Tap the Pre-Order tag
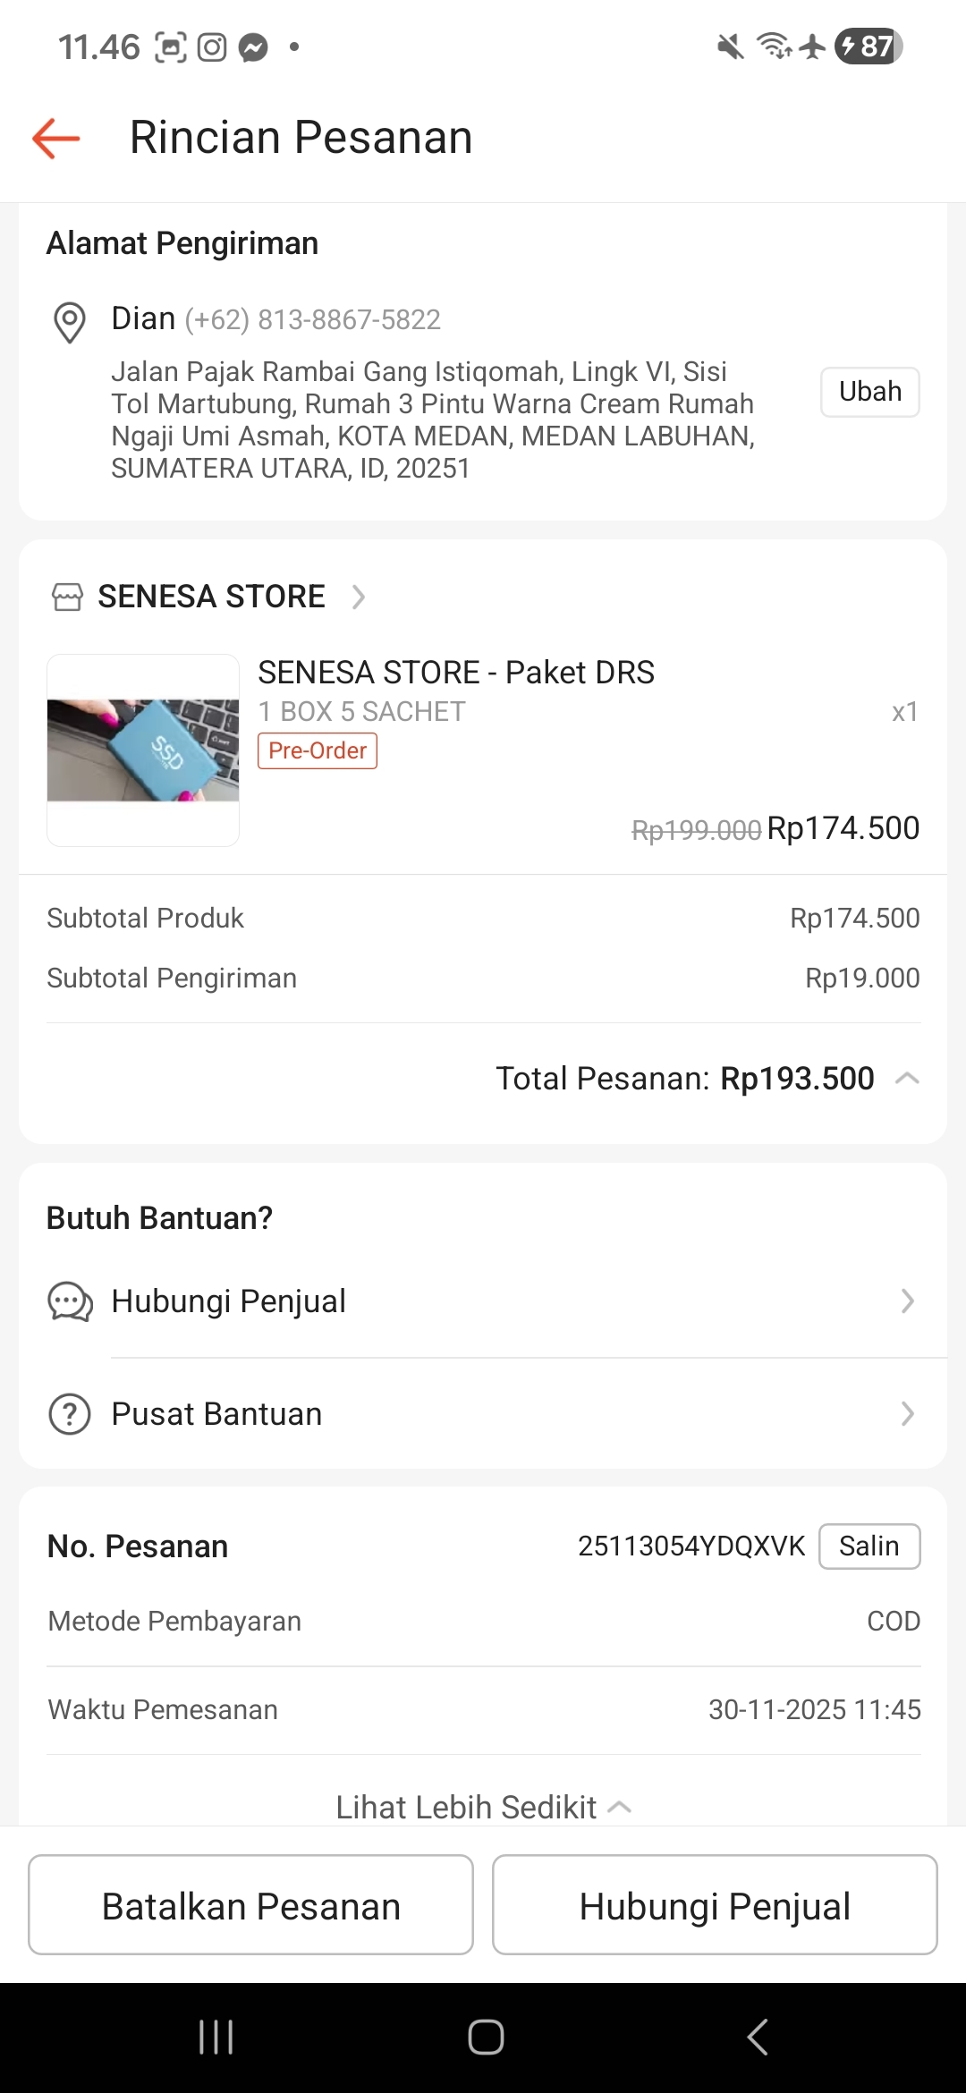966x2093 pixels. [x=318, y=750]
